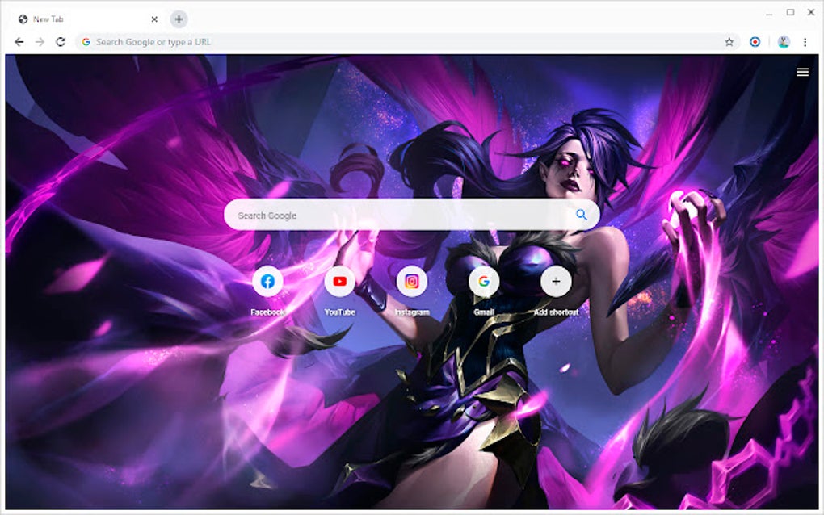This screenshot has width=824, height=515.
Task: Minimize the Chrome window
Action: click(x=769, y=13)
